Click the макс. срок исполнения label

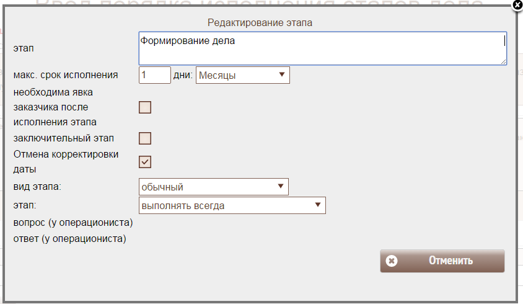(66, 75)
